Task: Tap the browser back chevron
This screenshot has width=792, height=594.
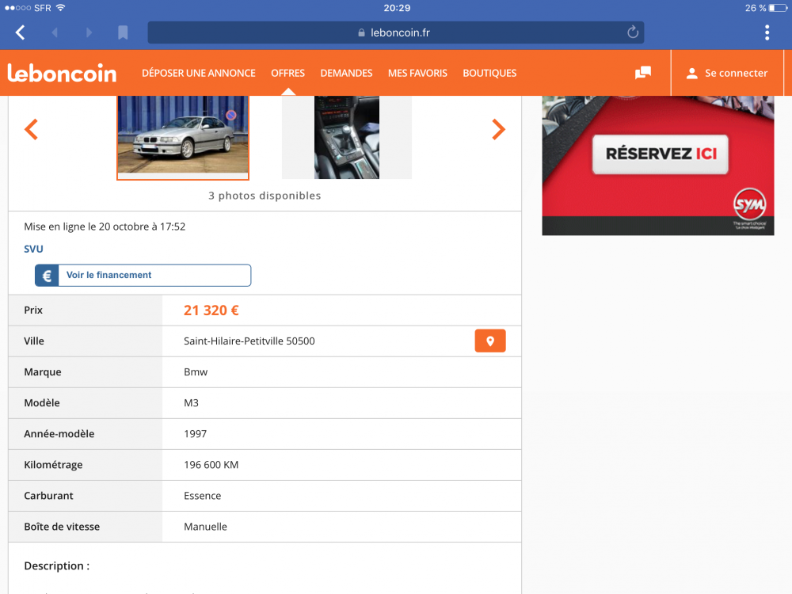Action: [x=21, y=32]
